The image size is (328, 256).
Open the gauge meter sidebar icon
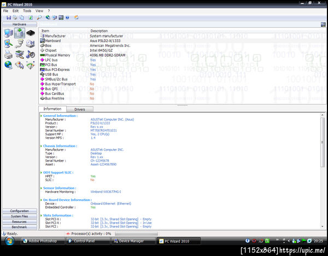tap(31, 65)
